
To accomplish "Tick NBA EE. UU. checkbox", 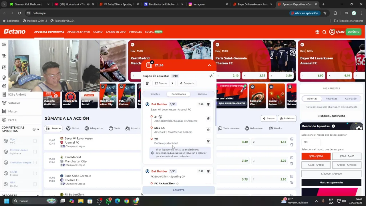I will (x=35, y=184).
